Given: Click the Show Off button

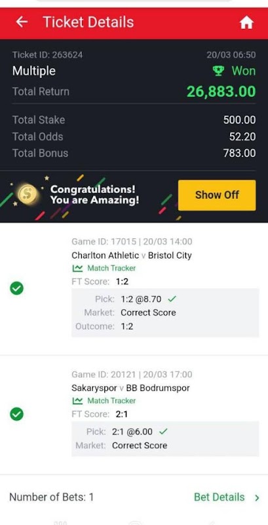Looking at the screenshot, I should 217,195.
